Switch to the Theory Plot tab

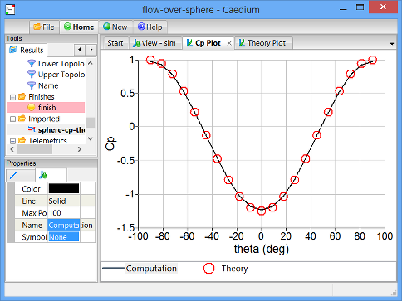click(263, 43)
